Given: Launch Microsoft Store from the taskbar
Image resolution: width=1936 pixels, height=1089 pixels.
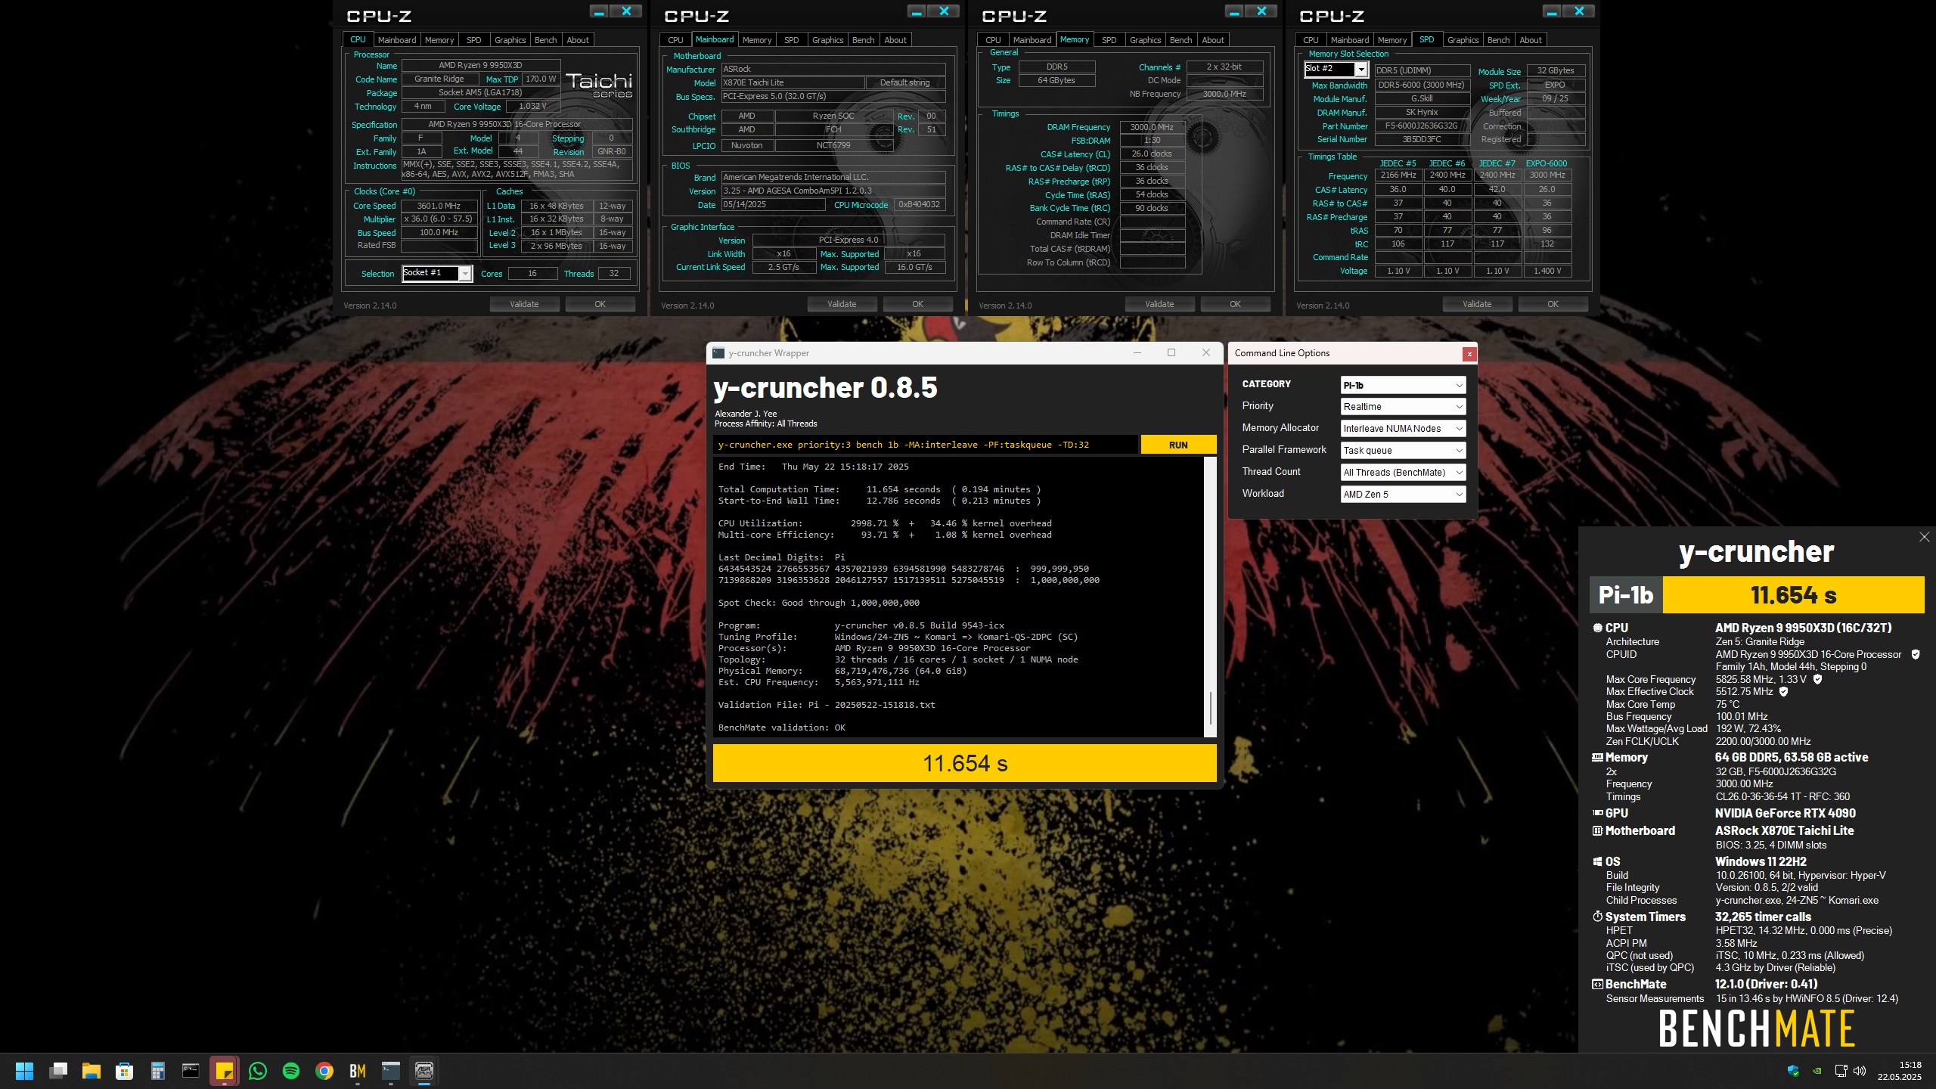Looking at the screenshot, I should coord(125,1071).
